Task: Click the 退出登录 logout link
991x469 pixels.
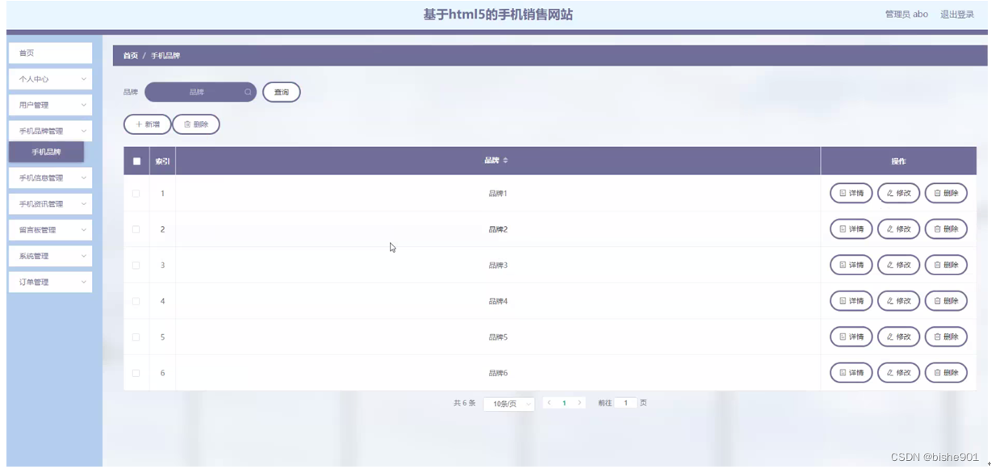Action: (957, 15)
